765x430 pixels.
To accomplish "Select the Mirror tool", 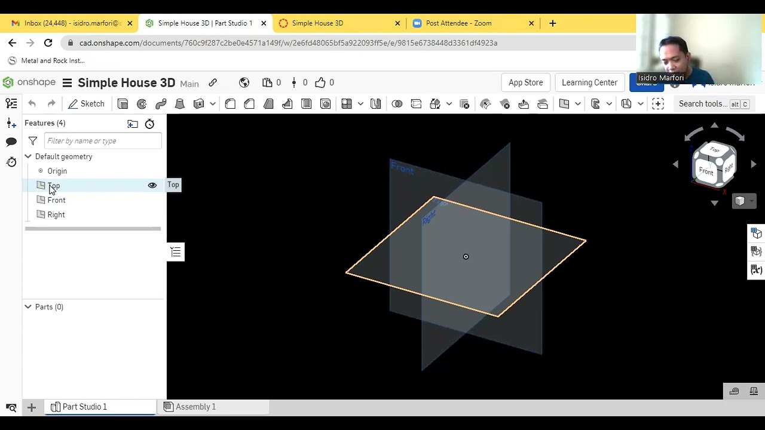I will click(376, 104).
